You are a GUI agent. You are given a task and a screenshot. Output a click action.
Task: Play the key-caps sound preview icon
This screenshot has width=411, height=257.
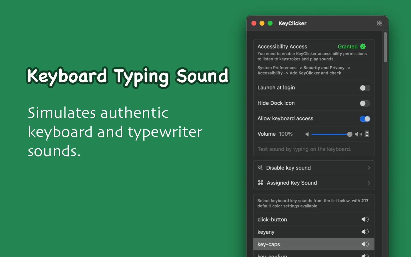(365, 244)
